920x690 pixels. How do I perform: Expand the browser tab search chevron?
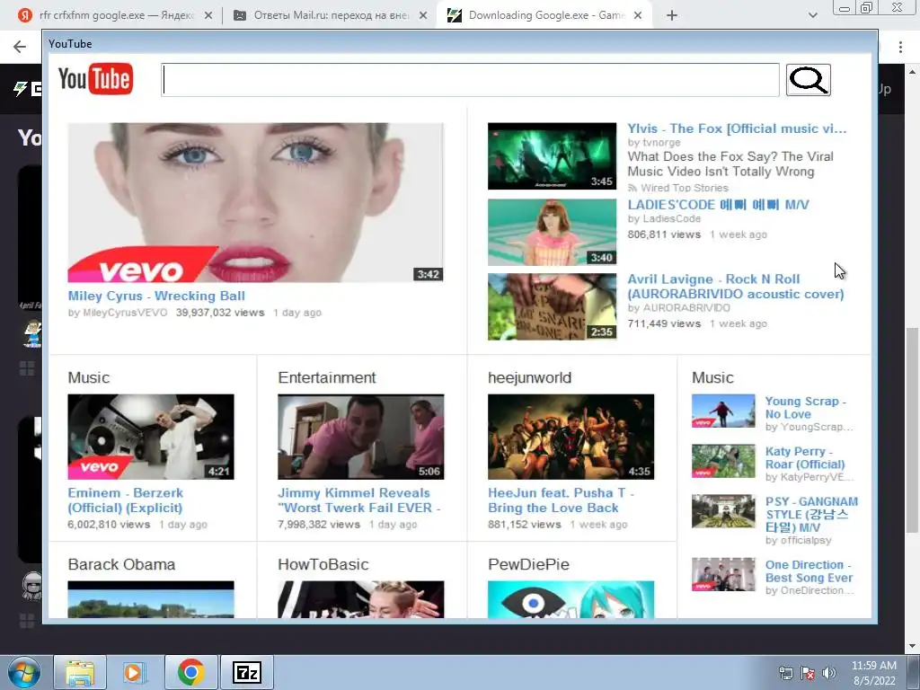tap(812, 16)
